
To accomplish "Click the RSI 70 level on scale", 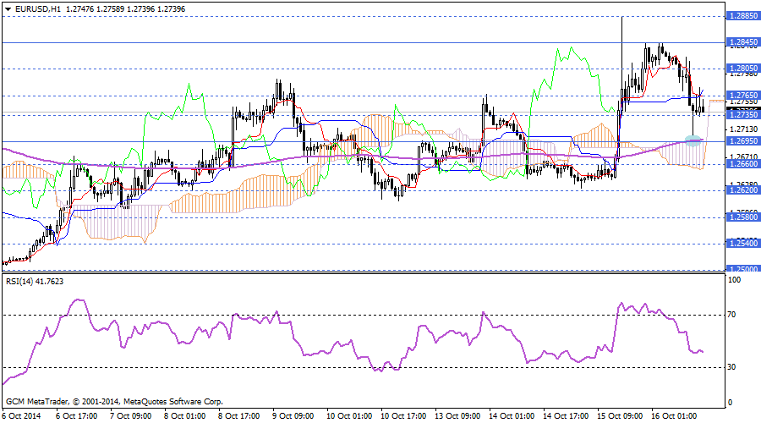I will coord(732,315).
